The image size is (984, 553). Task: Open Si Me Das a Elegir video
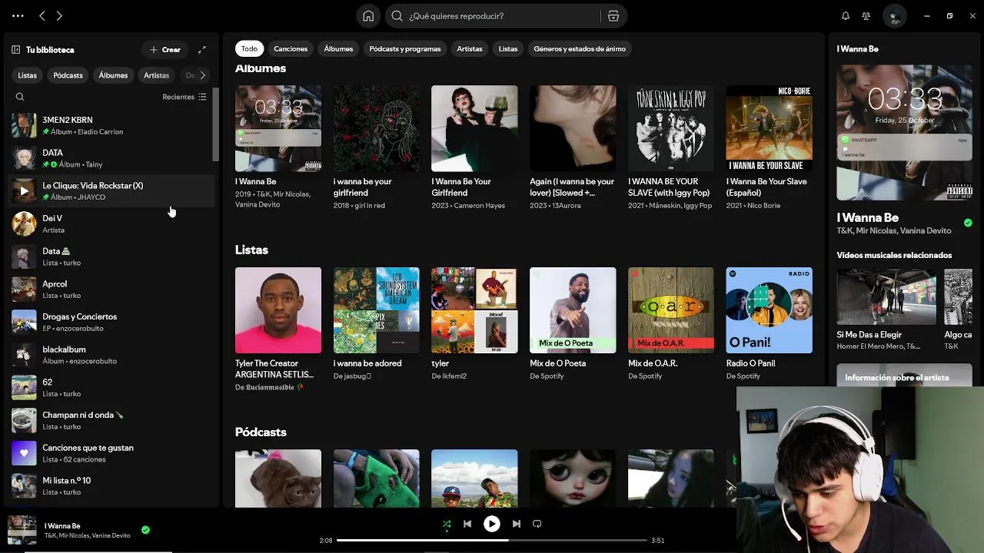pyautogui.click(x=886, y=296)
